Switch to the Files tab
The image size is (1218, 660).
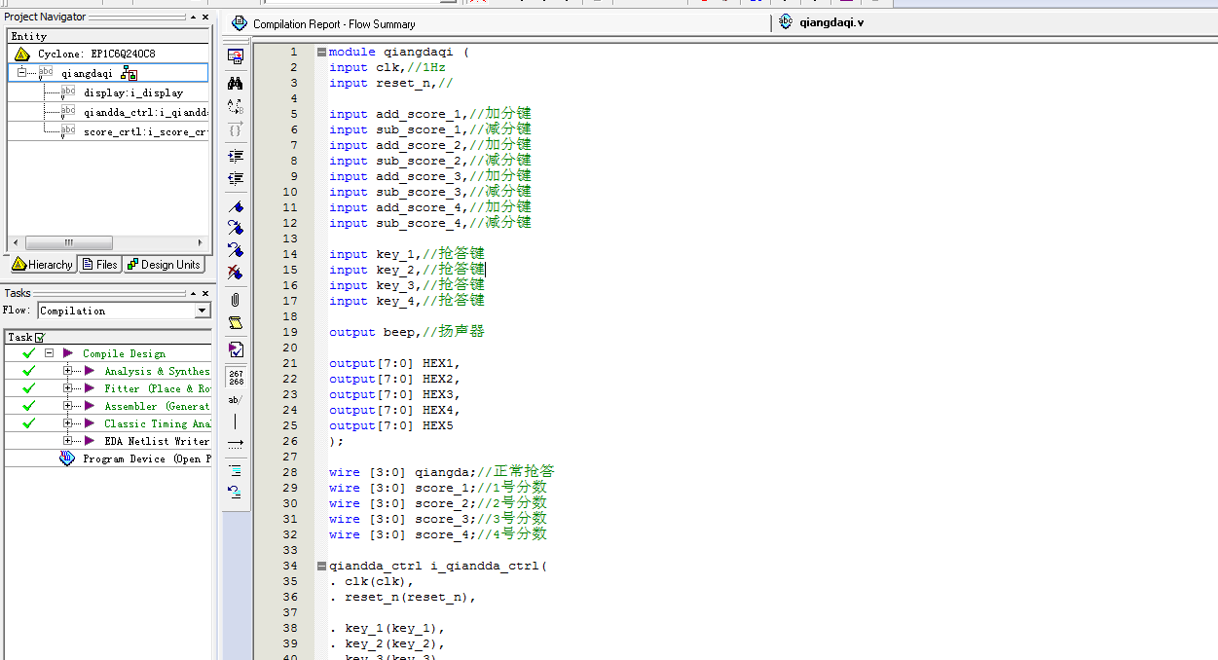[x=99, y=265]
